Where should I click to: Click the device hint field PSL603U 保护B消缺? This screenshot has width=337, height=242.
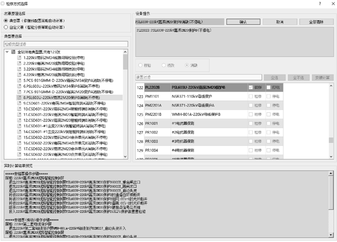pos(180,22)
